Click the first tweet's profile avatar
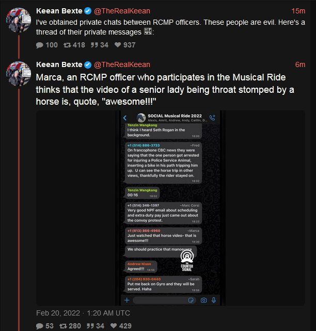The image size is (316, 331). click(x=19, y=20)
